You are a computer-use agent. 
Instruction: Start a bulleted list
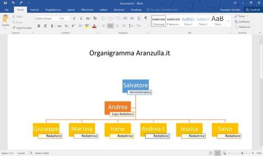pyautogui.click(x=103, y=18)
